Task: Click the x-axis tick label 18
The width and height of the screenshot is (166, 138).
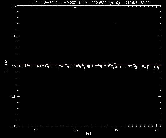Action: (76, 130)
